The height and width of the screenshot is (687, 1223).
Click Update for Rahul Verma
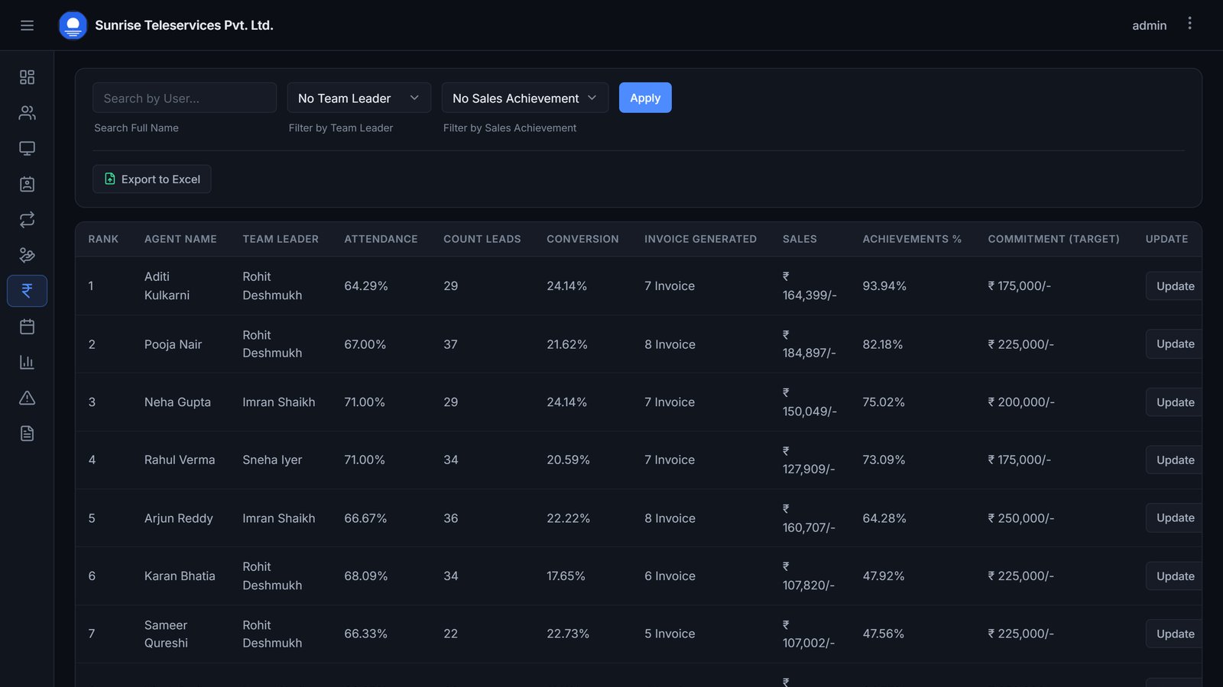1174,460
